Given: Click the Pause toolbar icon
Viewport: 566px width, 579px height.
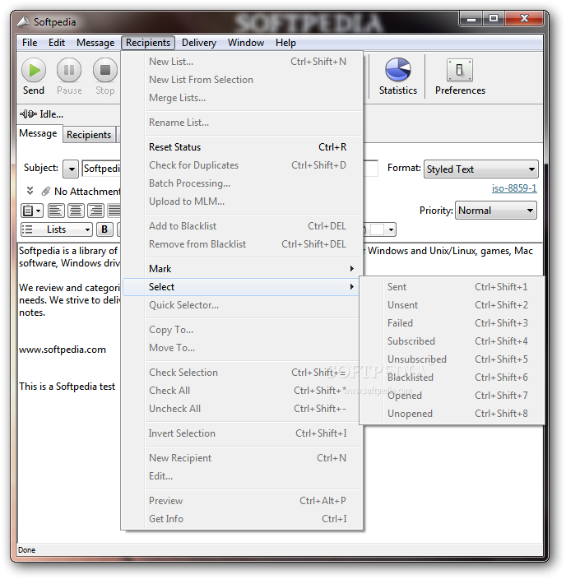Looking at the screenshot, I should (69, 70).
